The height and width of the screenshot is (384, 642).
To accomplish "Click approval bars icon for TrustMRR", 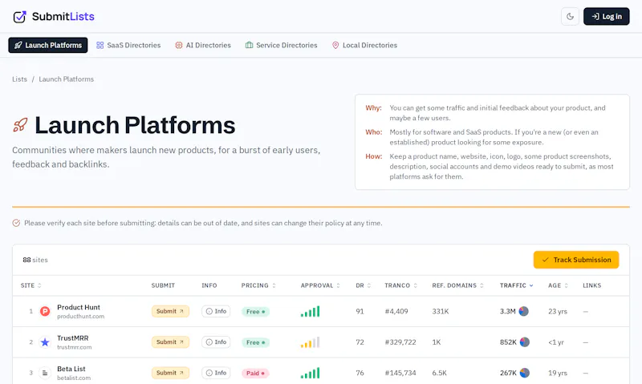I will 310,342.
